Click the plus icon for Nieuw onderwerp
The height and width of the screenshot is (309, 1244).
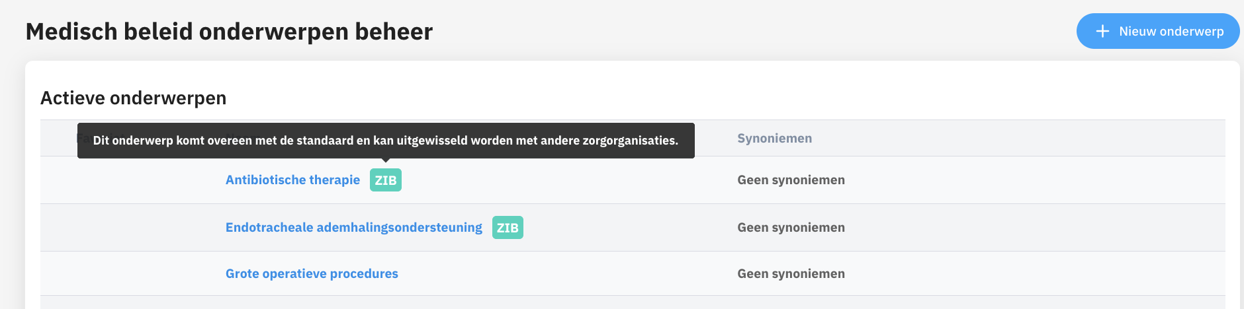click(1102, 31)
